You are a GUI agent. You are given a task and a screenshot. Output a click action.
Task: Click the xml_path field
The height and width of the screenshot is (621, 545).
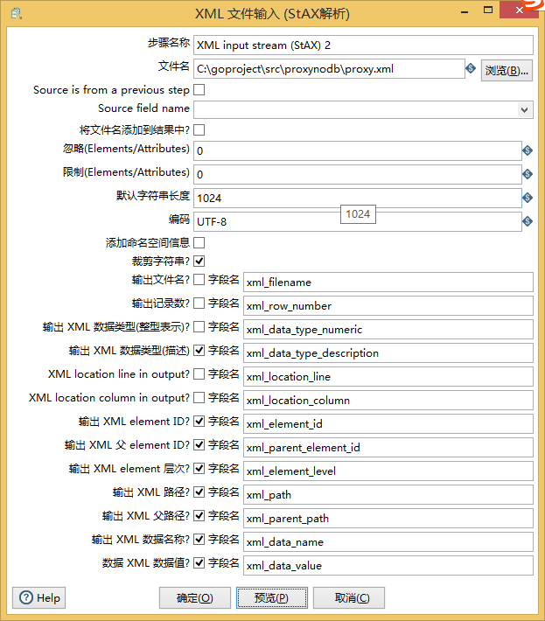(x=388, y=495)
